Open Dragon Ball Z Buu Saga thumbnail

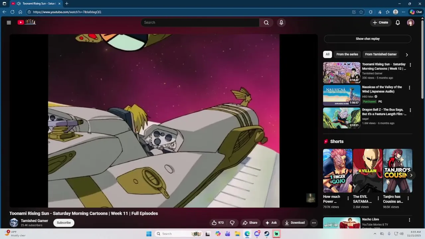point(342,118)
